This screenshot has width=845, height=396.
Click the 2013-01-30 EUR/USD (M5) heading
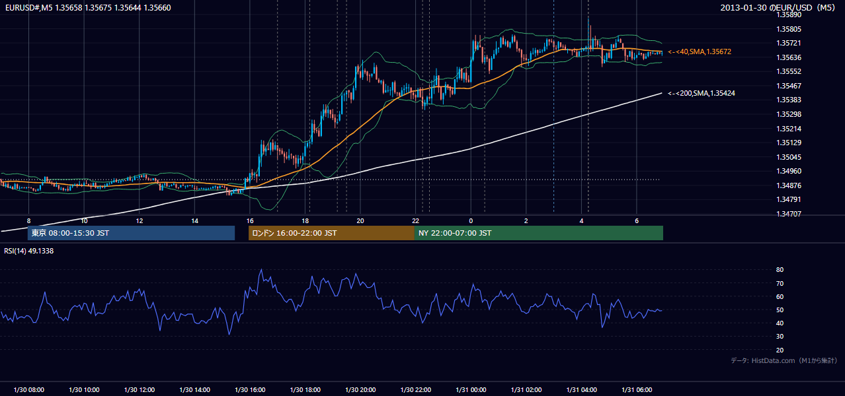coord(778,8)
